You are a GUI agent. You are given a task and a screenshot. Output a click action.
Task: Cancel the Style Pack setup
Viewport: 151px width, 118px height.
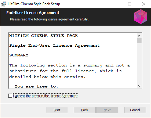click(135, 110)
